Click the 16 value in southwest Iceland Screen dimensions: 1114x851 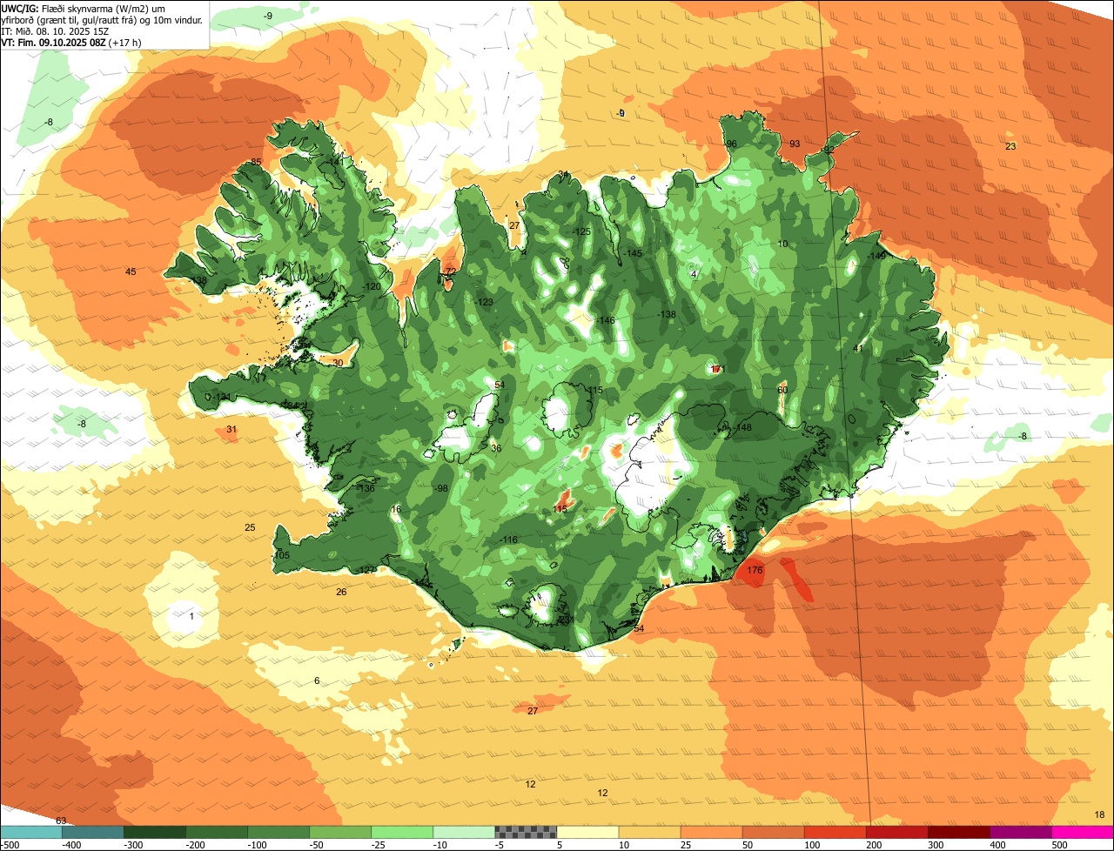click(396, 509)
